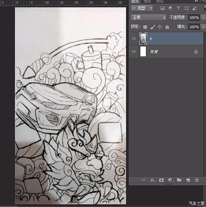
Task: Add layer style fx icon
Action: click(153, 180)
